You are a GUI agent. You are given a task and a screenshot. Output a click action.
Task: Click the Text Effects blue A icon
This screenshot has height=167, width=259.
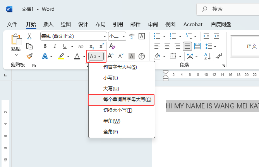point(45,56)
